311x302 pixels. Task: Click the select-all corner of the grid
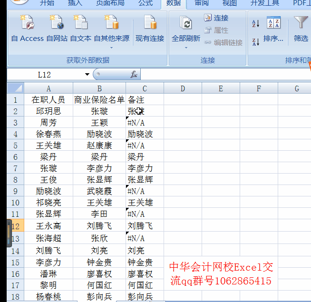(16, 88)
